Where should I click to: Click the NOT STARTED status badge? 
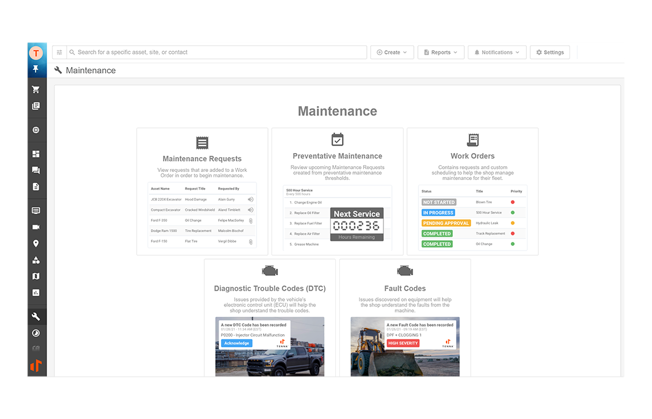[438, 202]
